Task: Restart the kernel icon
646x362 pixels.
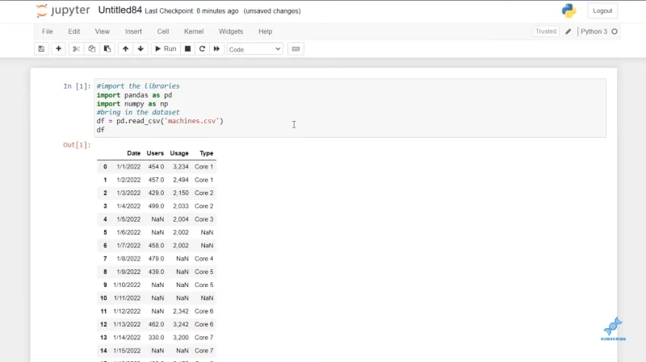Action: 202,49
